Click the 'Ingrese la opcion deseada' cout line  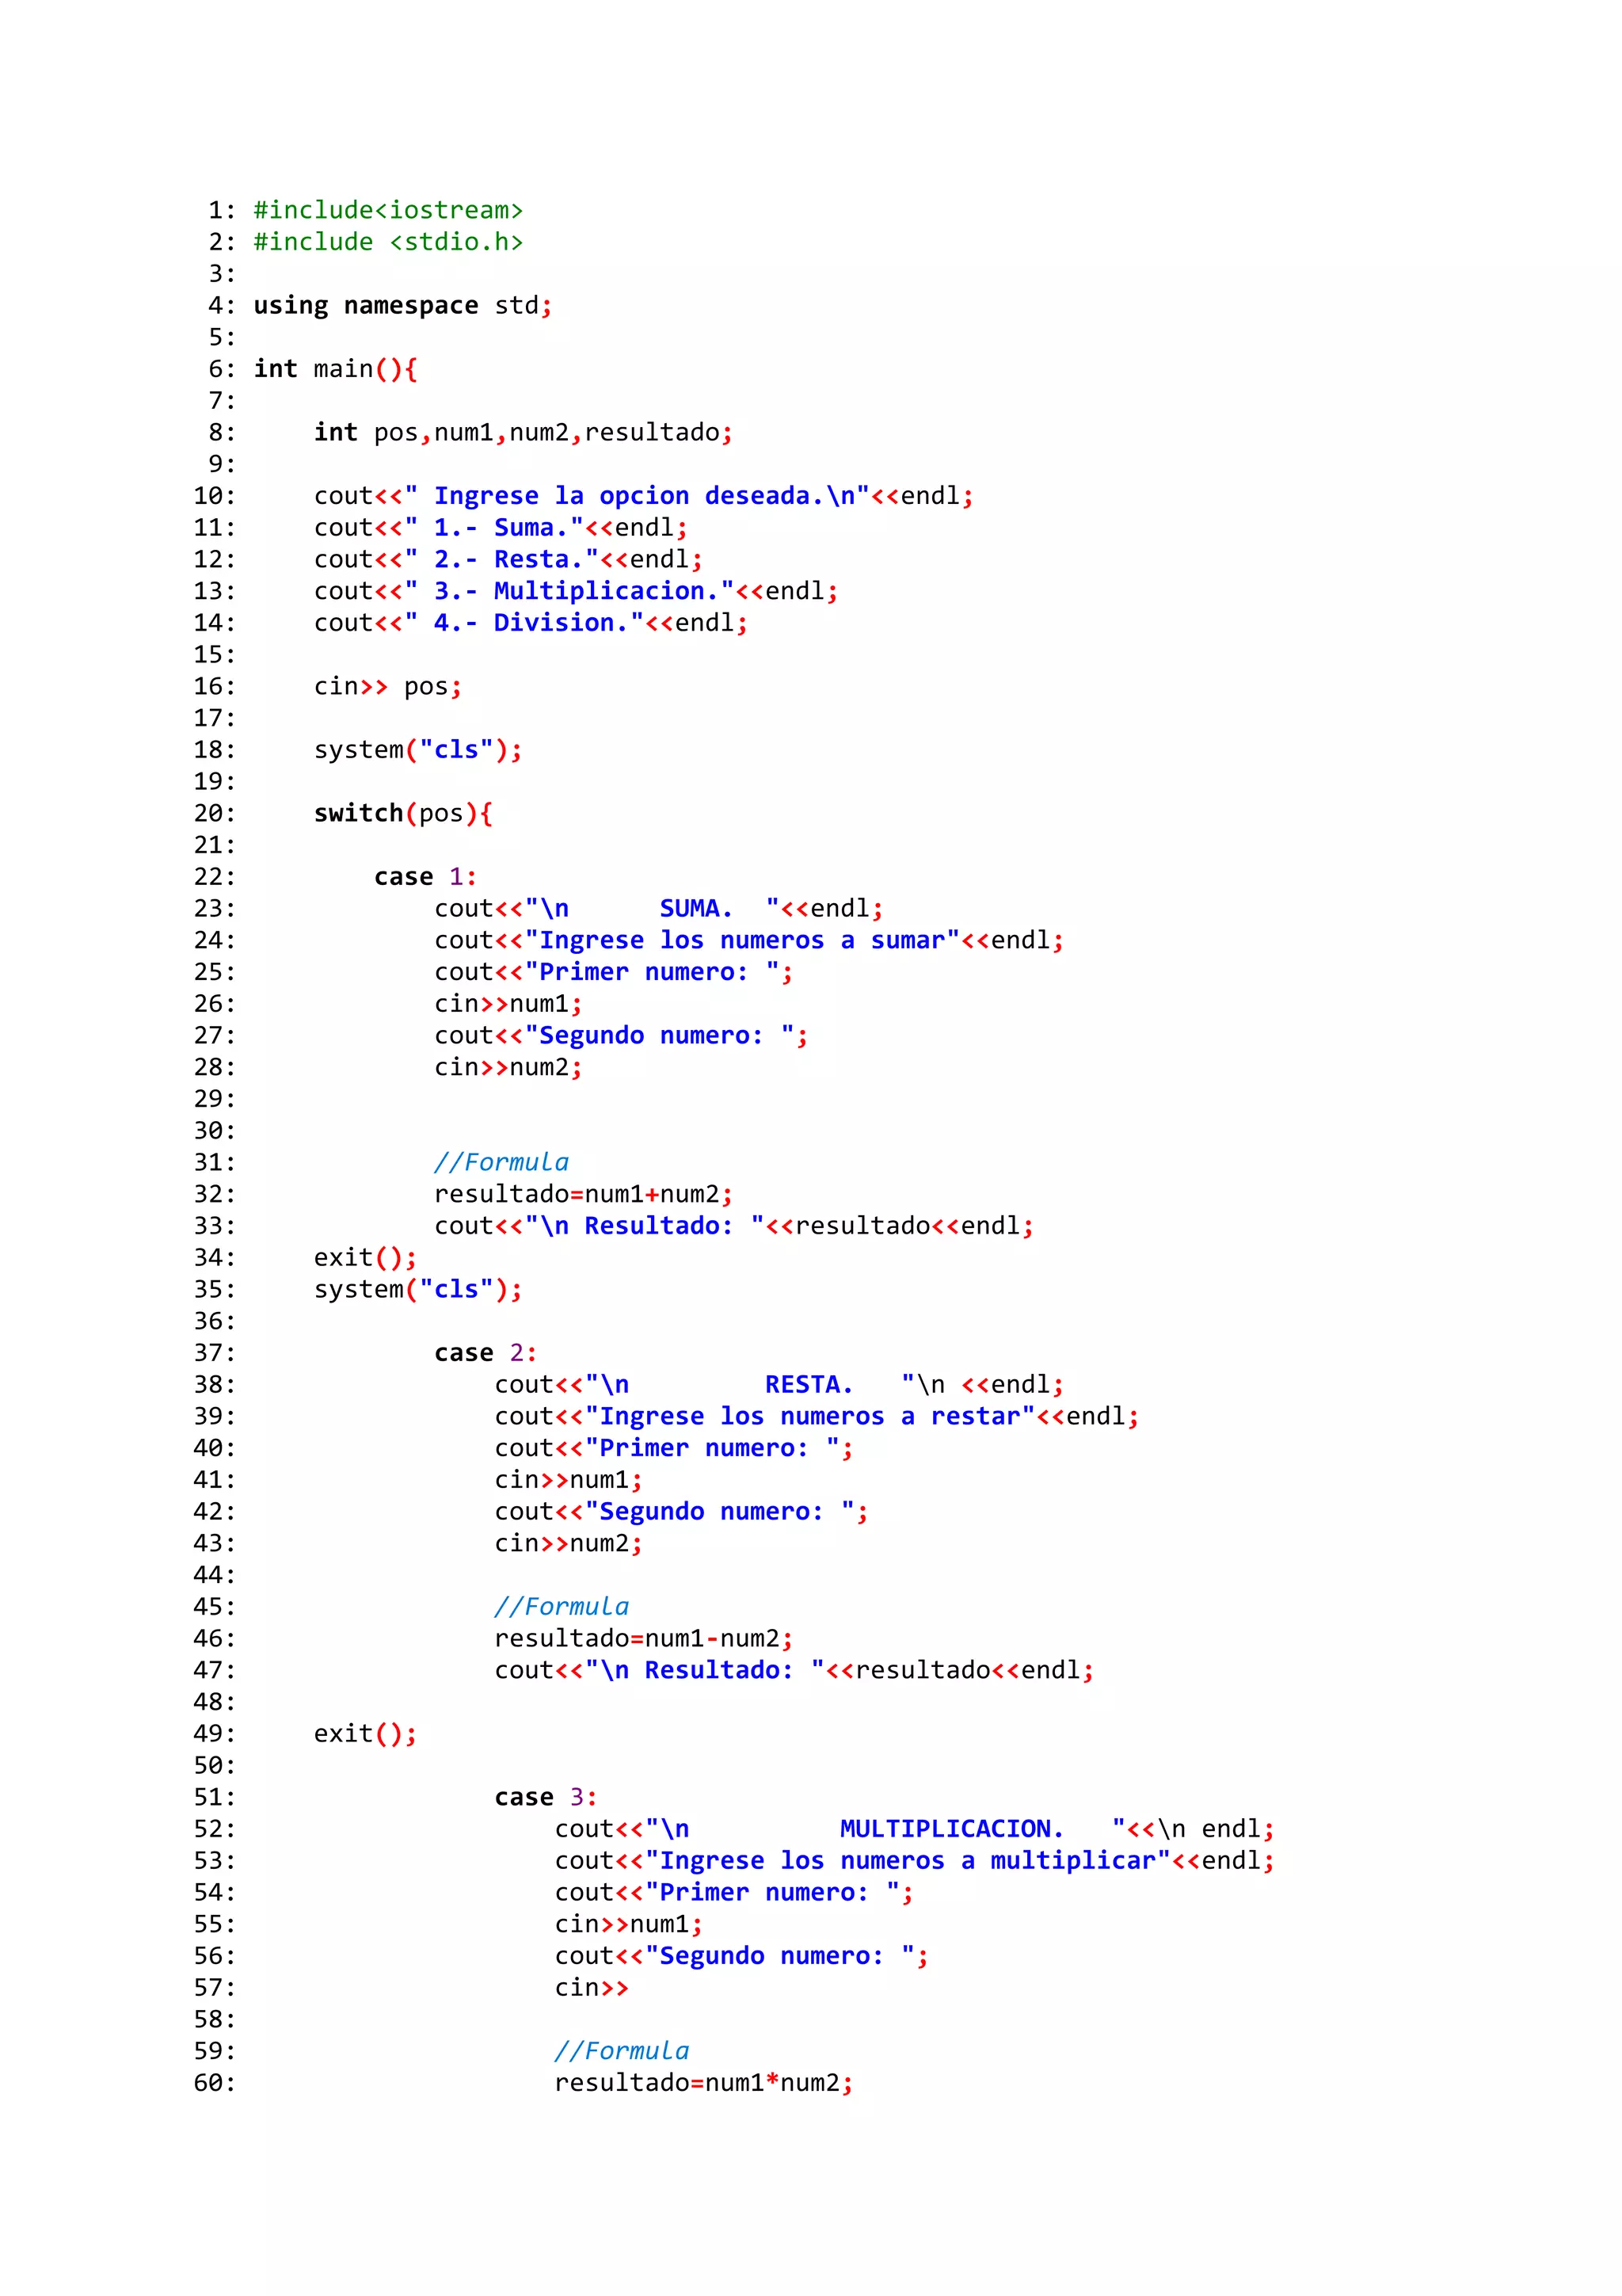644,496
